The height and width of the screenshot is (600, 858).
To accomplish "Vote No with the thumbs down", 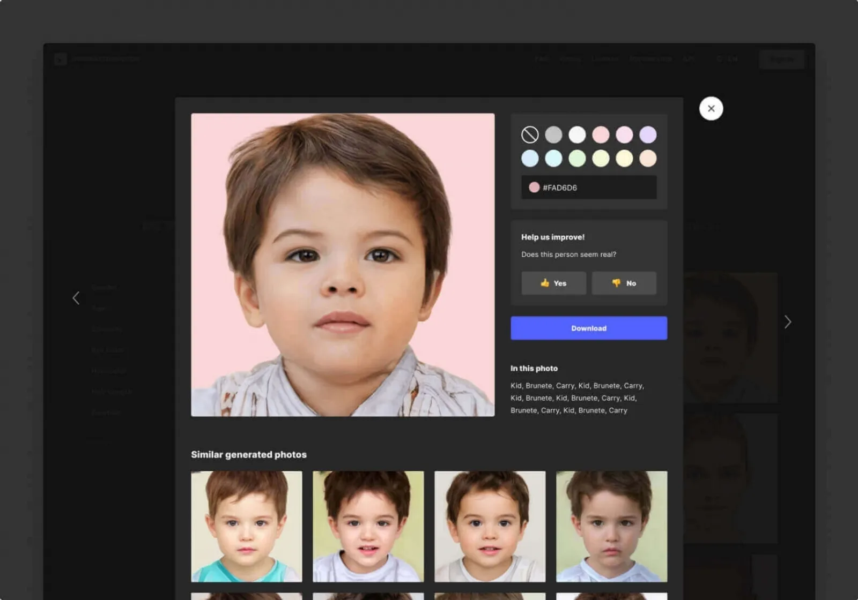I will pos(624,283).
